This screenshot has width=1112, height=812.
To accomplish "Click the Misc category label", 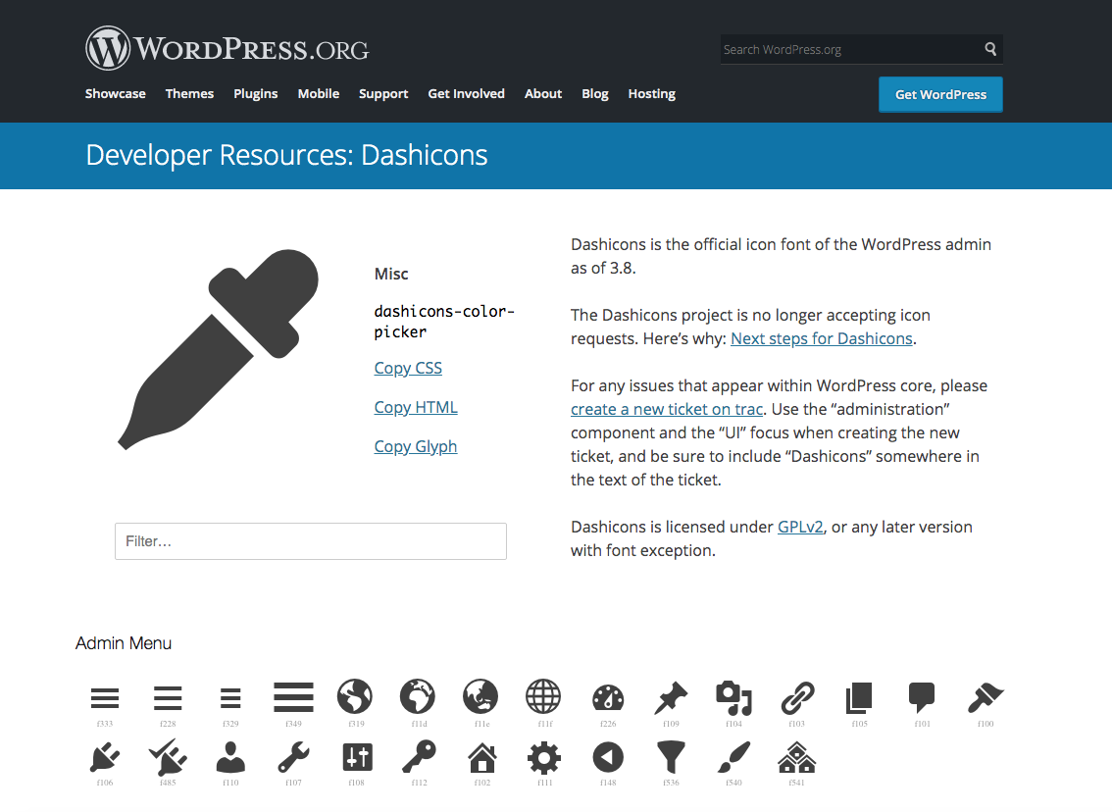I will coord(391,274).
